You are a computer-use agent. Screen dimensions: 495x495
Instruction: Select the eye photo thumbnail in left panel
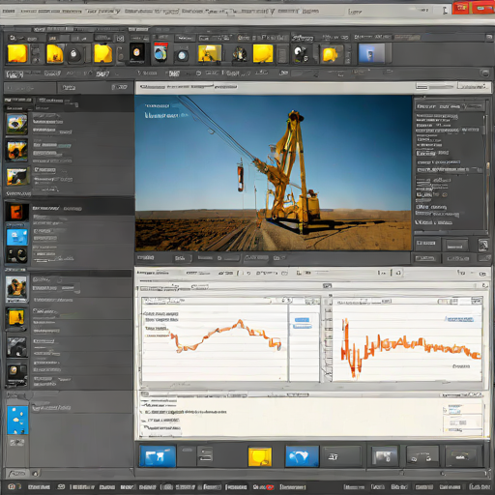pyautogui.click(x=16, y=124)
